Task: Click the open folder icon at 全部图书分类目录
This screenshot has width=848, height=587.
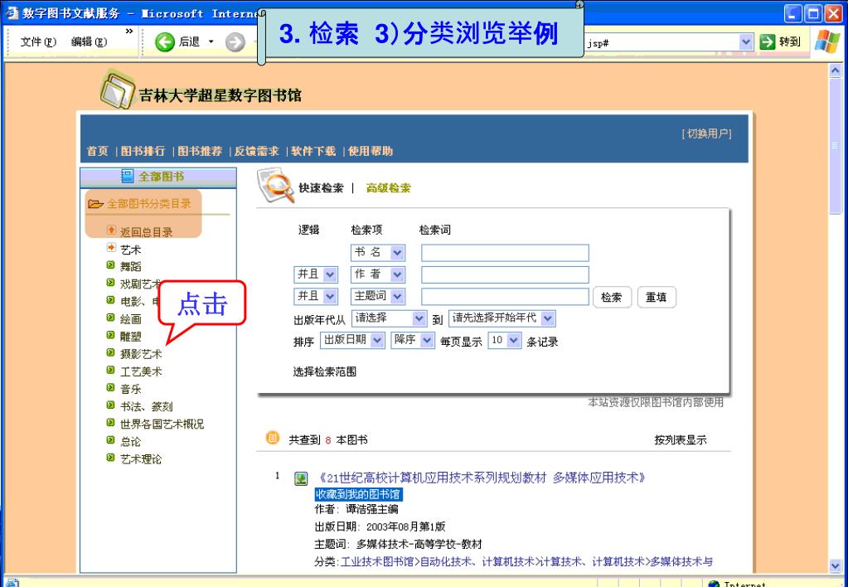Action: click(x=95, y=204)
